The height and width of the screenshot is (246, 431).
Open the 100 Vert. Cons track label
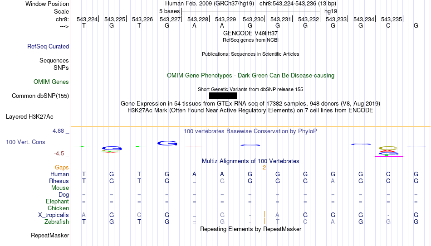coord(25,142)
